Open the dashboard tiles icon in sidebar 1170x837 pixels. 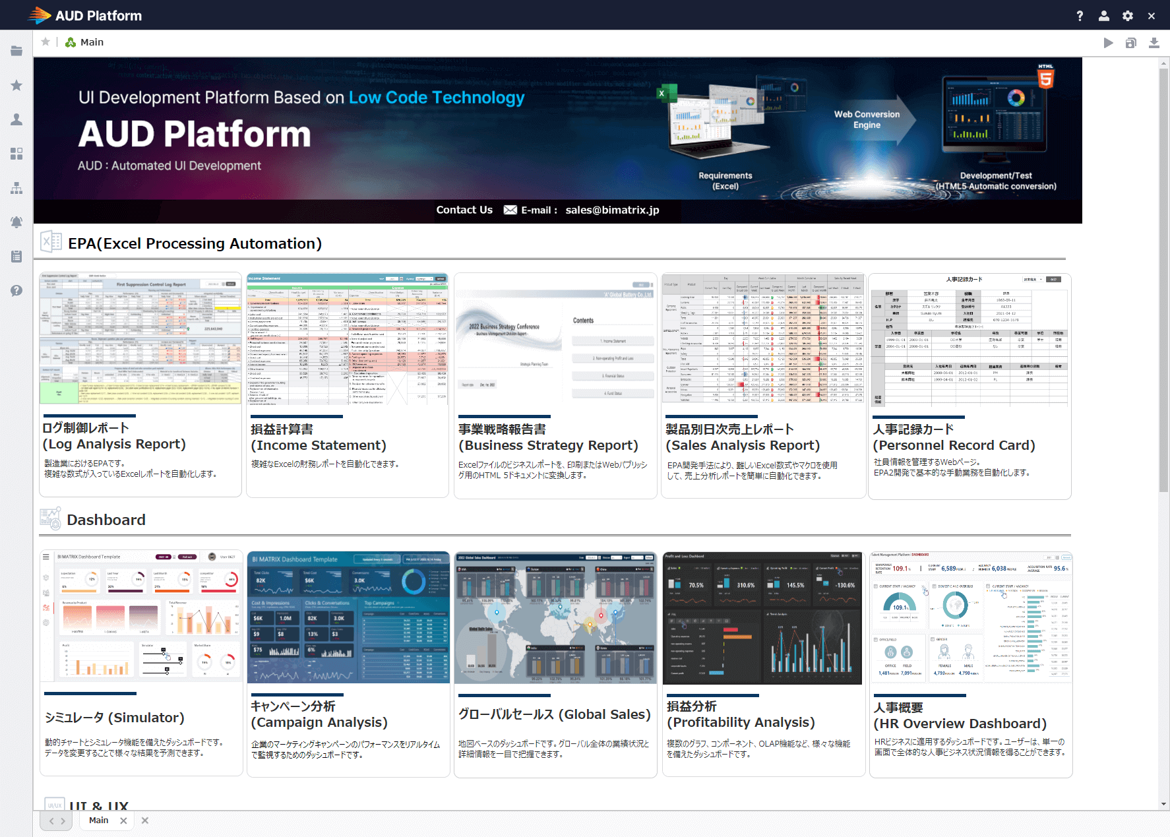(16, 154)
